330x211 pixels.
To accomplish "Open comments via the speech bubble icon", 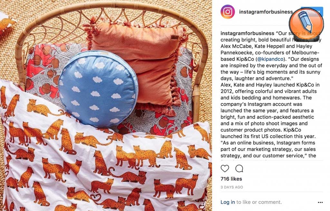I will click(239, 168).
